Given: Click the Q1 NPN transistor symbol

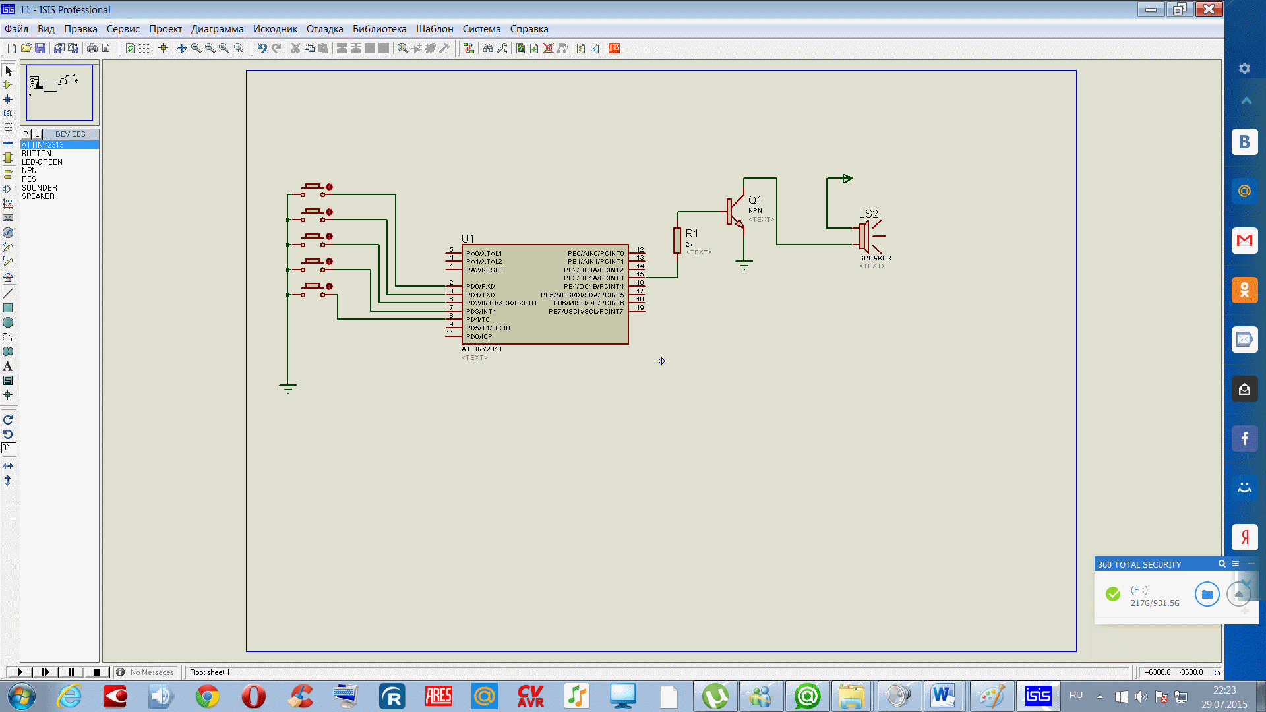Looking at the screenshot, I should (x=735, y=212).
